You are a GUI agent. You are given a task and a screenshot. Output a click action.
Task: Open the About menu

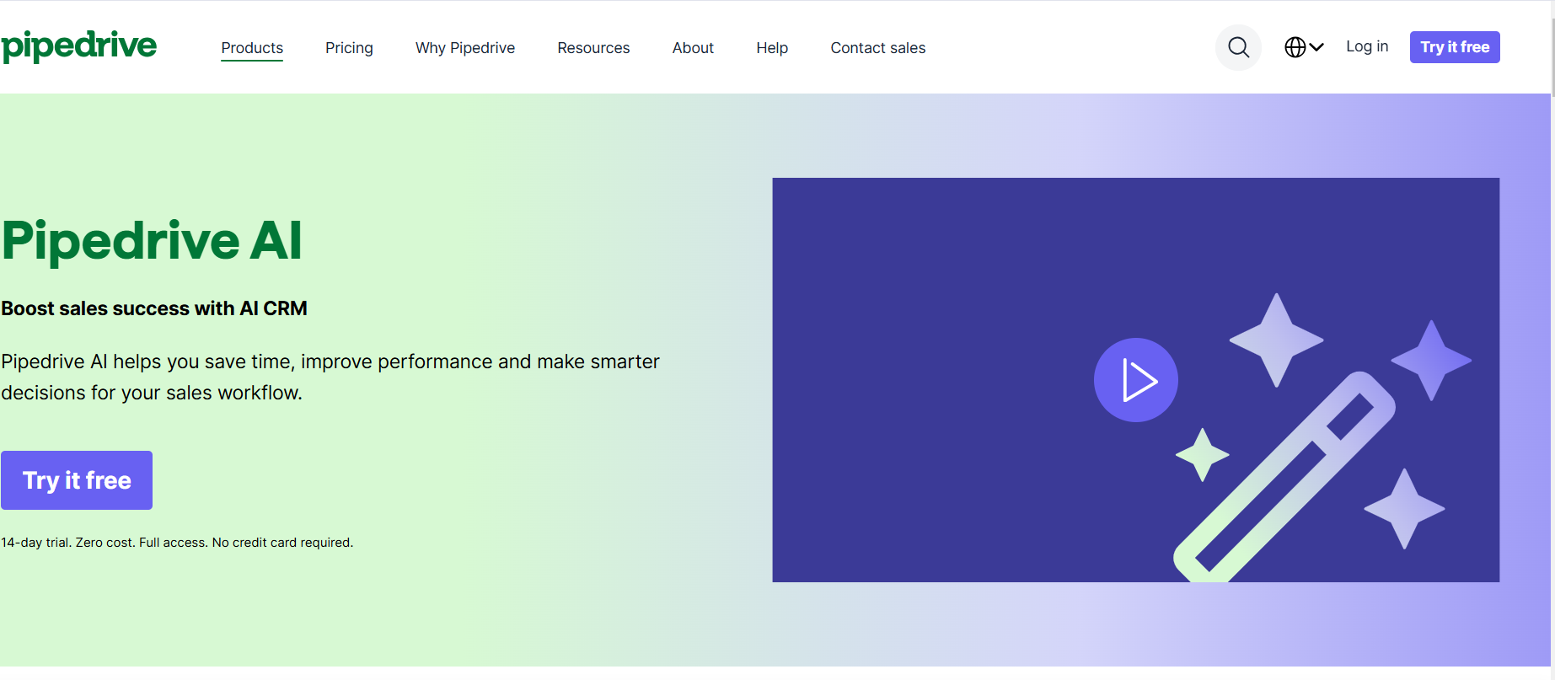(693, 48)
